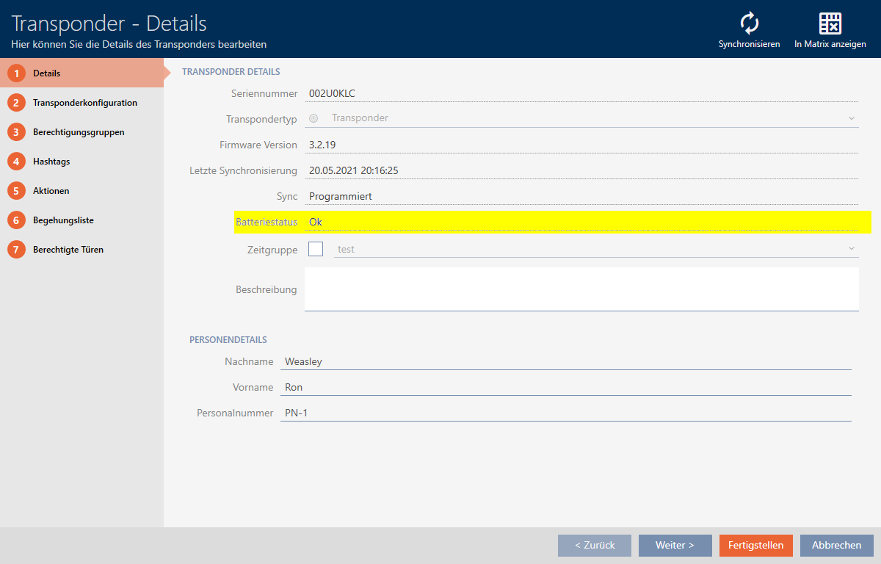Click step 2 numbered circle icon

[16, 103]
